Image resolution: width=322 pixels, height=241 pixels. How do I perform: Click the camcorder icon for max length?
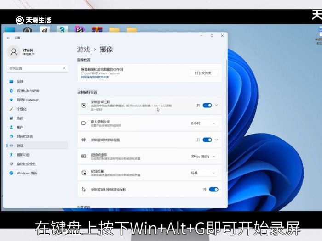pyautogui.click(x=84, y=123)
